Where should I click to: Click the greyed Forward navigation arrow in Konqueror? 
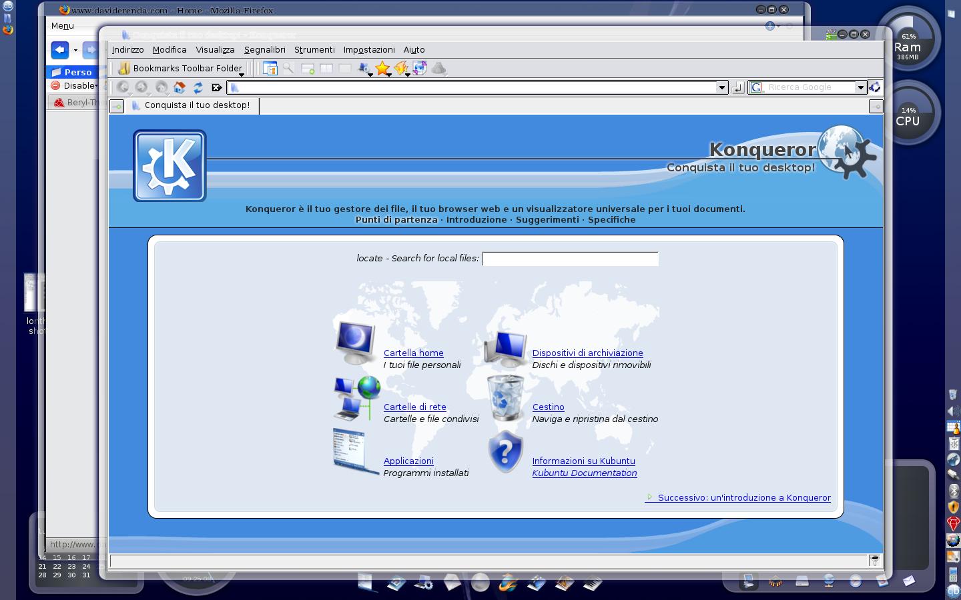coord(141,87)
